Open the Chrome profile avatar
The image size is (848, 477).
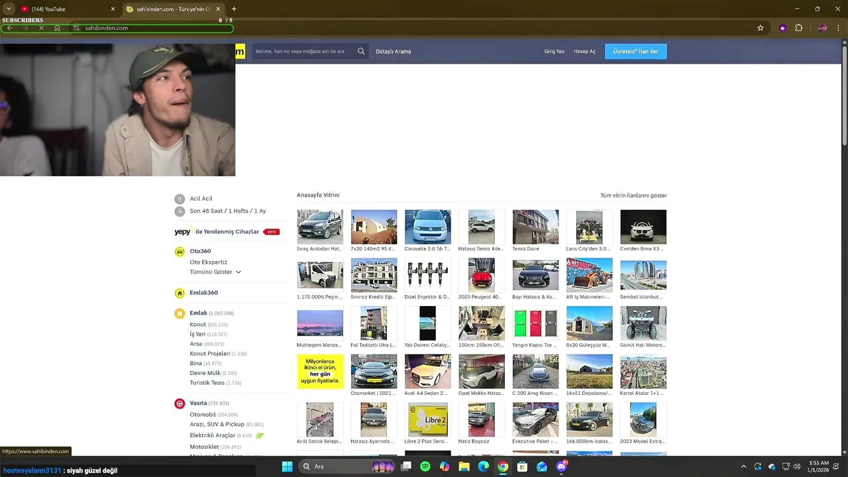(822, 28)
